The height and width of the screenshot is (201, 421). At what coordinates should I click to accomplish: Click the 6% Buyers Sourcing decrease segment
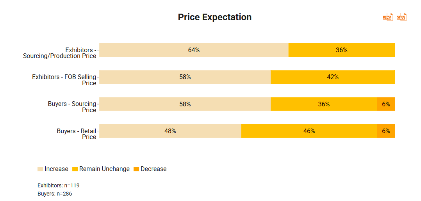(x=386, y=104)
